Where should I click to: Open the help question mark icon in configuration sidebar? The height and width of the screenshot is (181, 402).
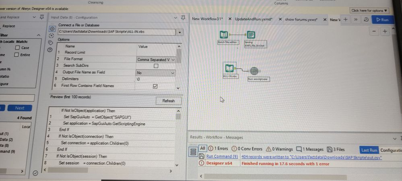coord(50,50)
